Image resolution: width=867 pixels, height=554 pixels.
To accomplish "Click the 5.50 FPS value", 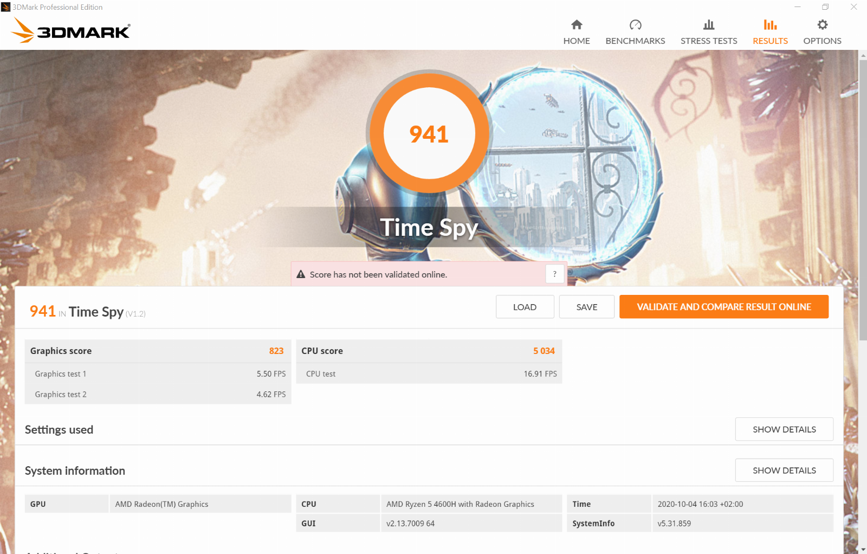I will click(271, 373).
